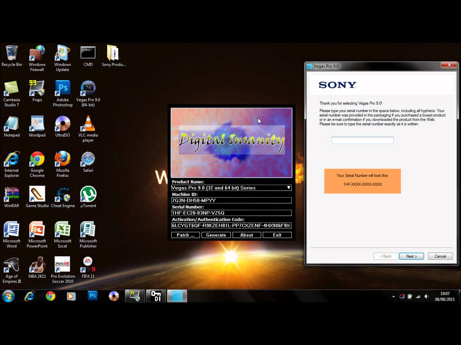Viewport: 461px width, 345px height.
Task: Select Age of Empires III desktop icon
Action: click(12, 270)
